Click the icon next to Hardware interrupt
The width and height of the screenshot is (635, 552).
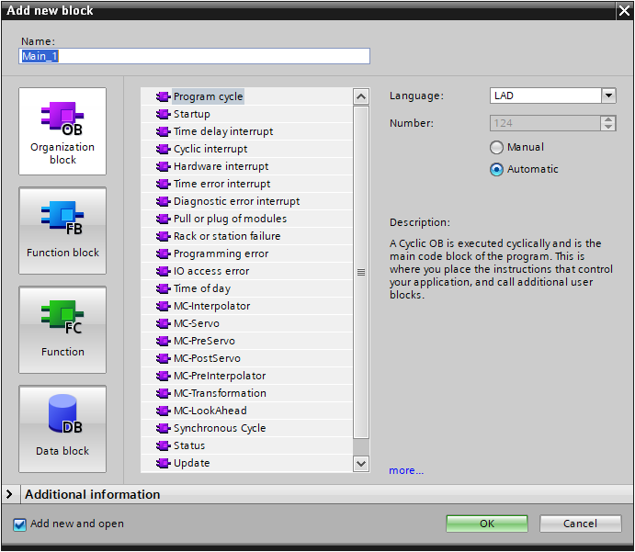(x=163, y=166)
